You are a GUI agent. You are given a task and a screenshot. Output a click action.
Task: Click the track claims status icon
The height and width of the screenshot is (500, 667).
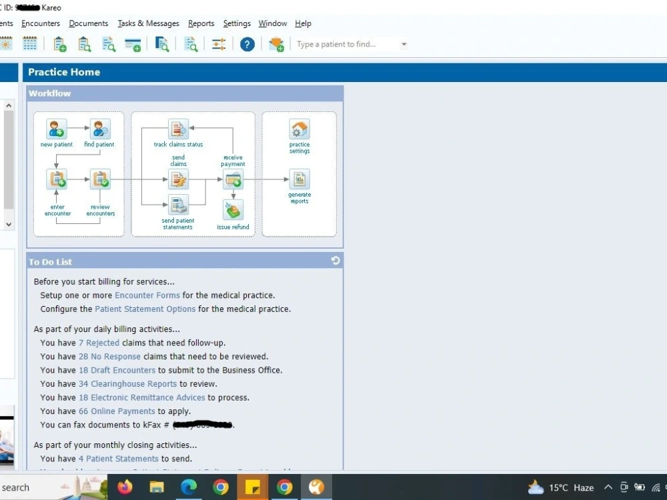click(x=178, y=129)
